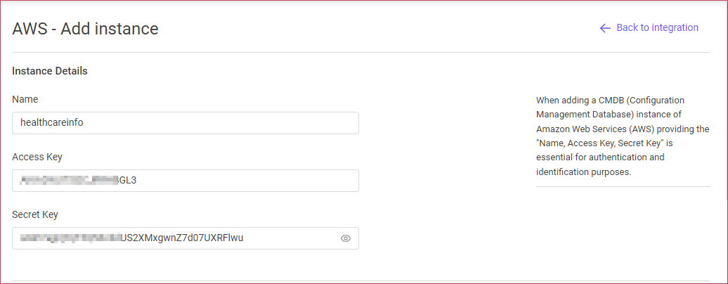Click the blurred portion of the Secret Key

tap(70, 238)
